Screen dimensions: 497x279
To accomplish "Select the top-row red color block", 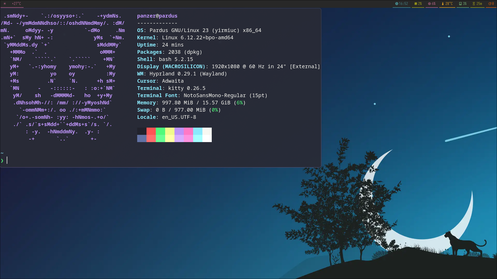I will pyautogui.click(x=151, y=131).
